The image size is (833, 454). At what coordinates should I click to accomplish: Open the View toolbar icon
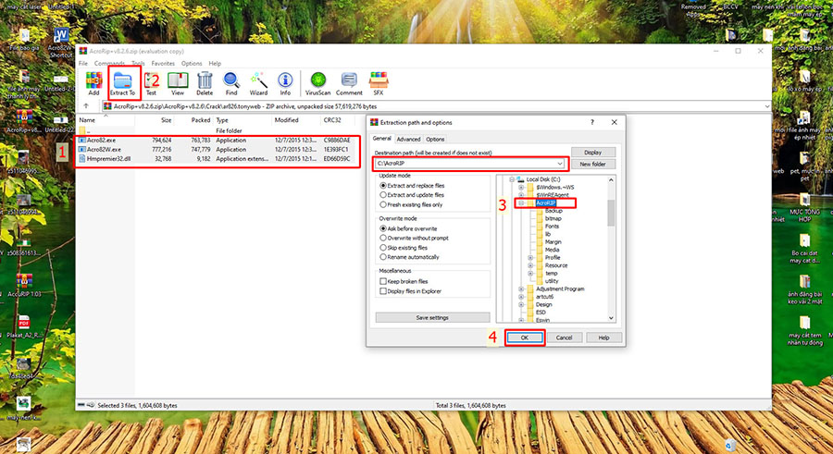[178, 83]
